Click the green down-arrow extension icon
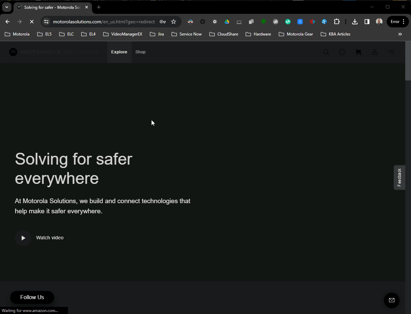Viewport: 411px width, 314px height. [x=264, y=21]
